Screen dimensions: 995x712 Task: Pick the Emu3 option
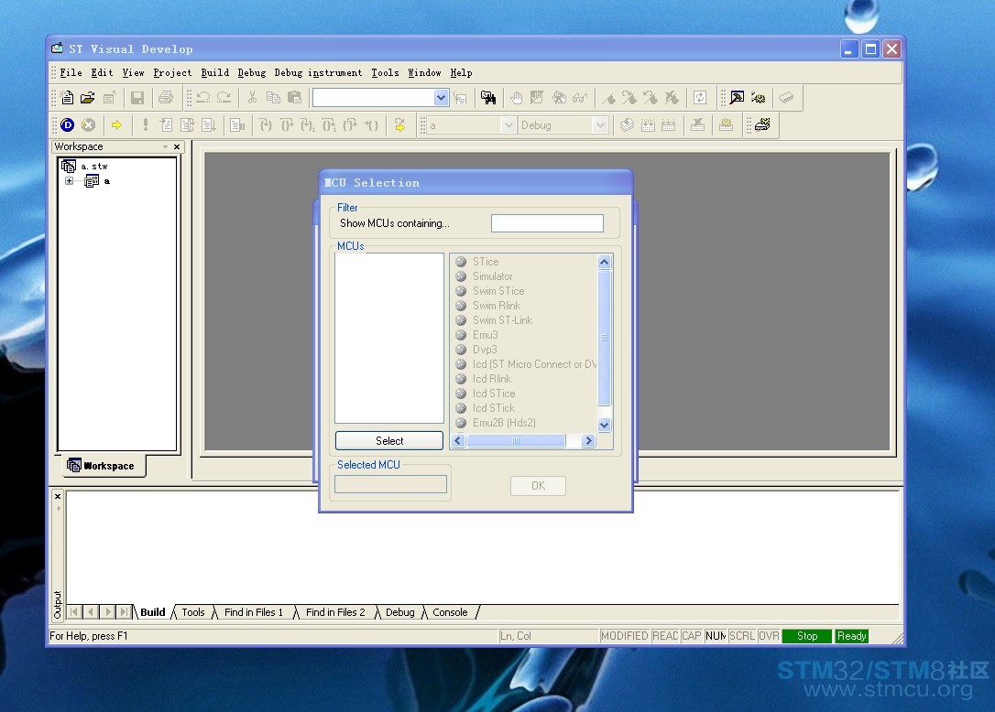(x=485, y=335)
